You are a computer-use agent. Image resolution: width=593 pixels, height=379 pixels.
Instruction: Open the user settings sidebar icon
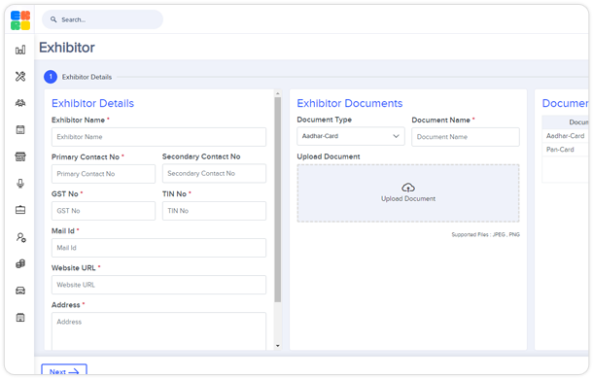pyautogui.click(x=20, y=237)
